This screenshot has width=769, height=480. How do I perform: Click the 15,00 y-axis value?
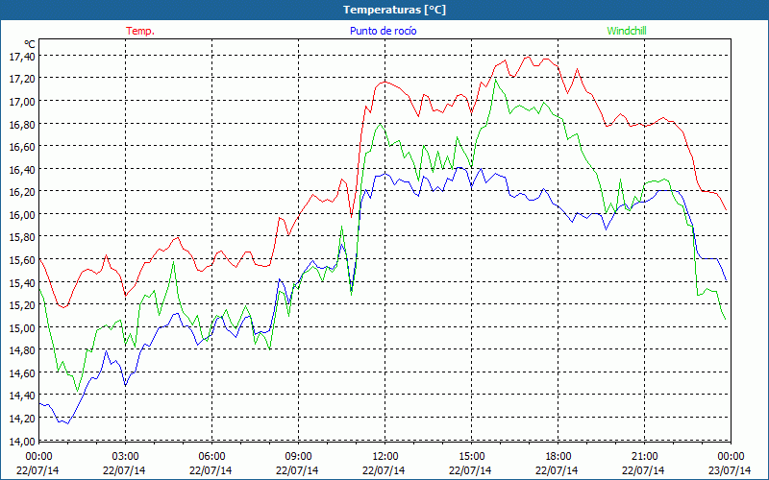[x=22, y=327]
